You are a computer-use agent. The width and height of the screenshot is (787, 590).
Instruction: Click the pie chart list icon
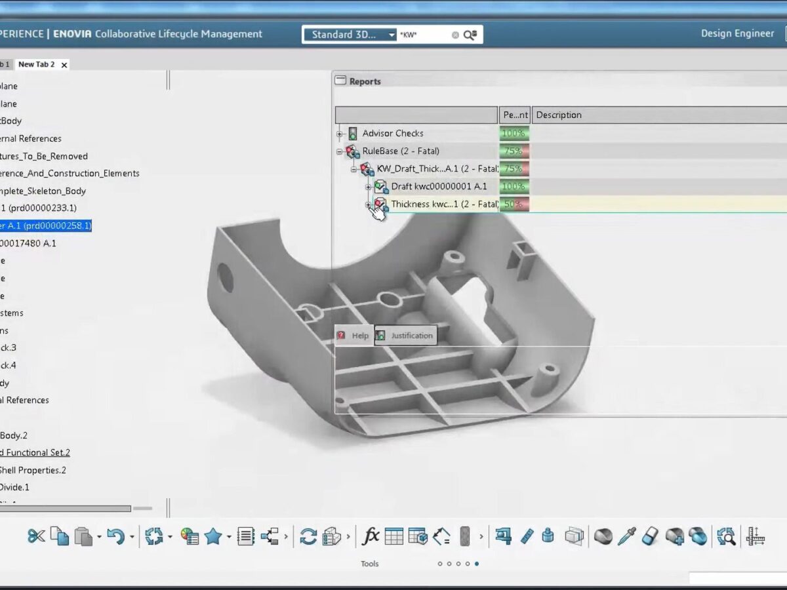(x=190, y=536)
